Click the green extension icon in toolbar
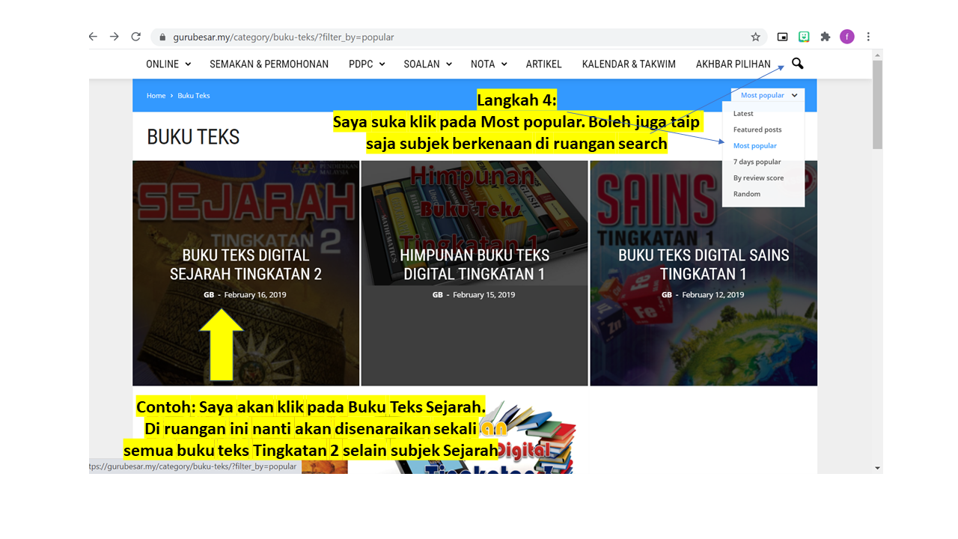 pos(804,37)
